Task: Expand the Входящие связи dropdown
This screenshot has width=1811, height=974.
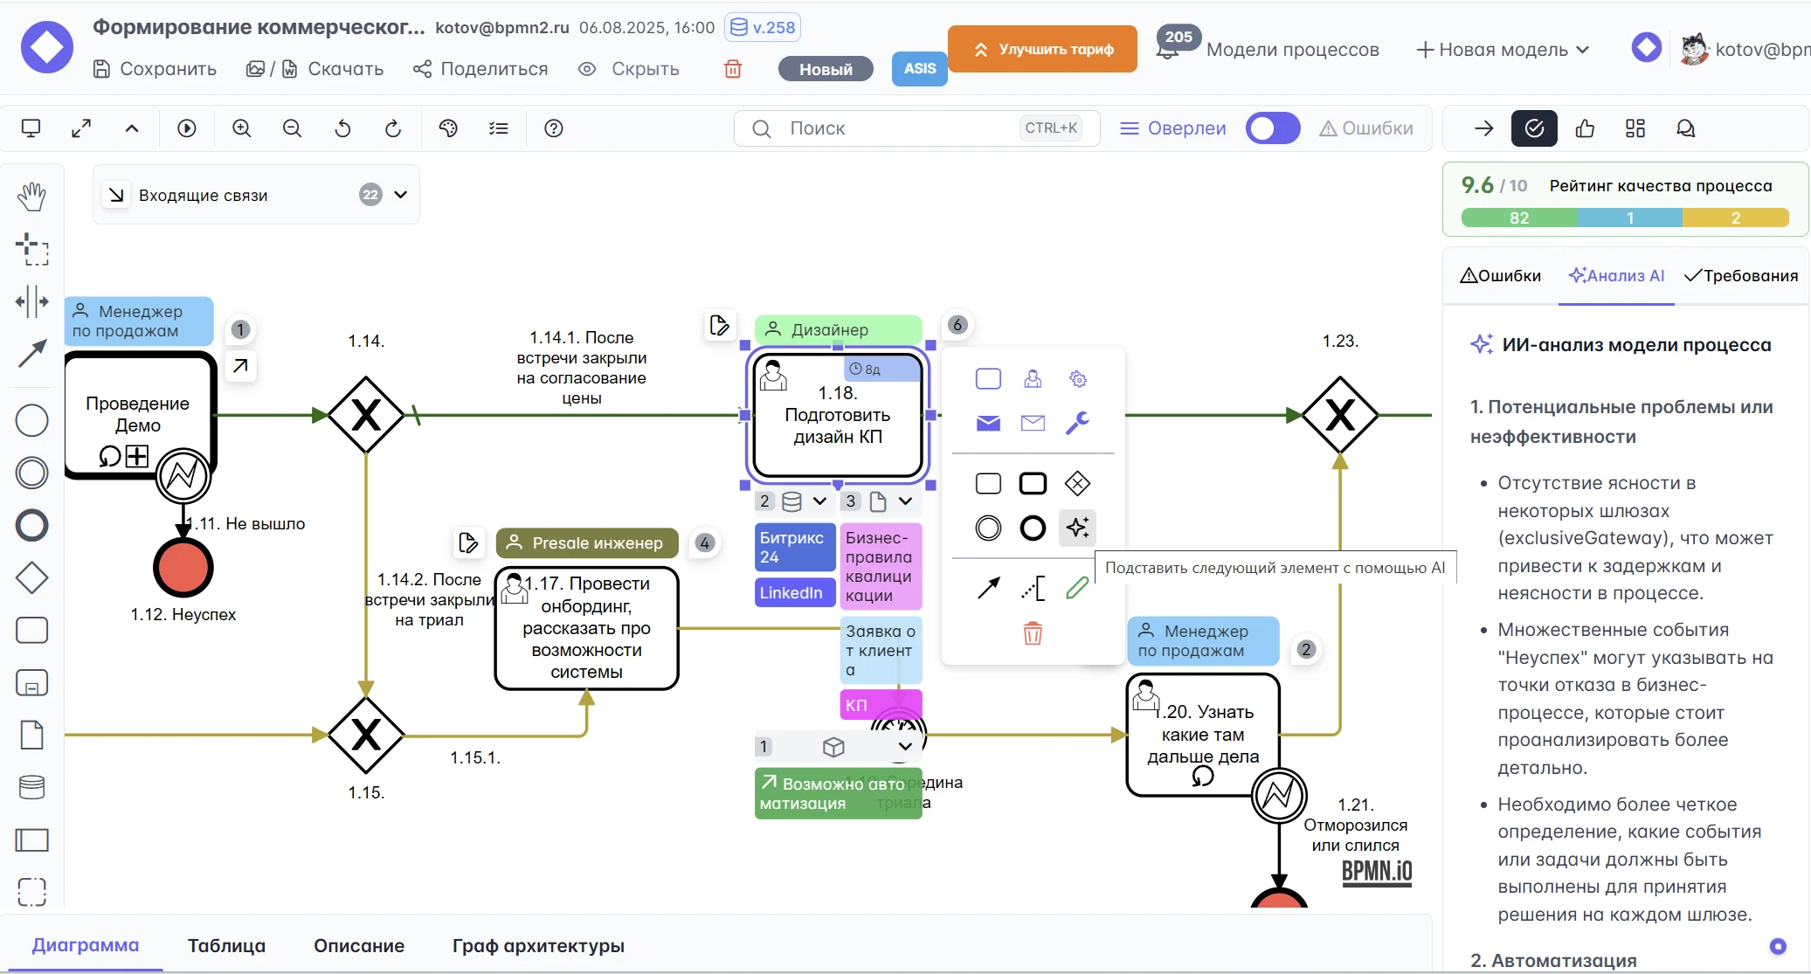Action: pyautogui.click(x=401, y=195)
